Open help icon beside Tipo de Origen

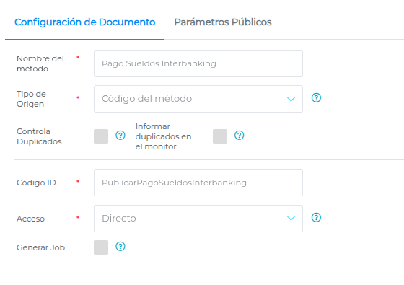pos(316,98)
